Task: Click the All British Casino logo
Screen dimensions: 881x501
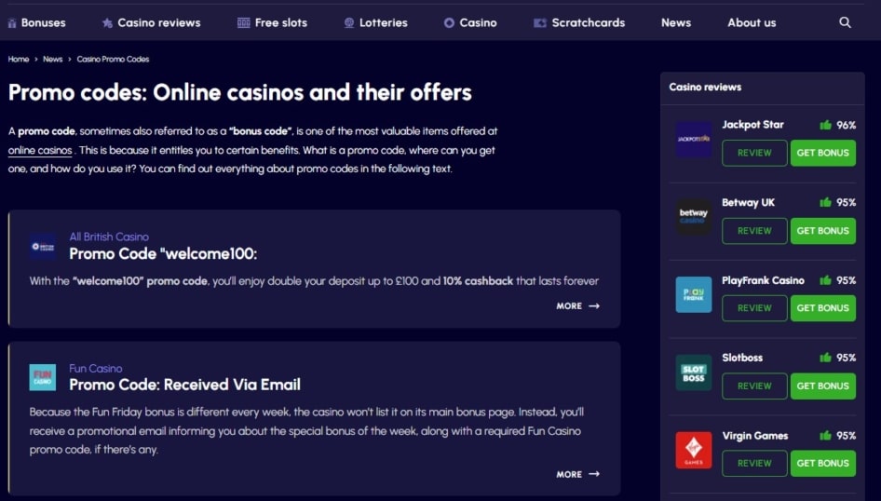Action: point(43,246)
